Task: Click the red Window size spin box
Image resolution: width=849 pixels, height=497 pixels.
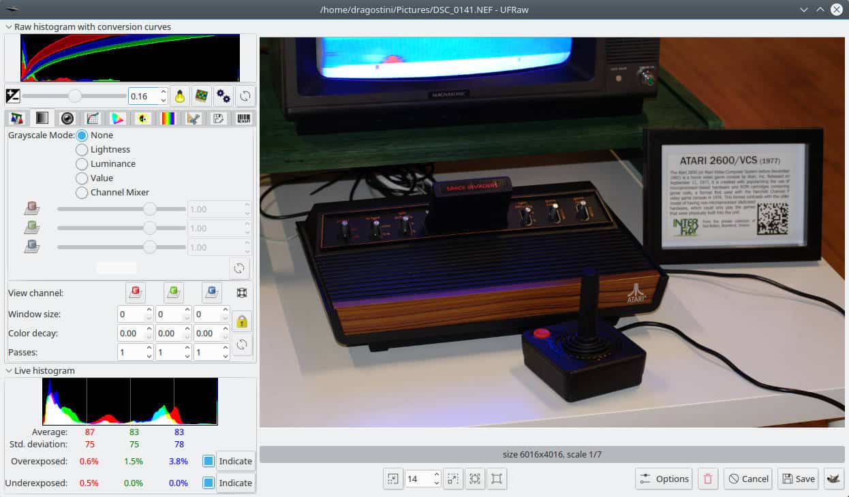Action: tap(136, 315)
